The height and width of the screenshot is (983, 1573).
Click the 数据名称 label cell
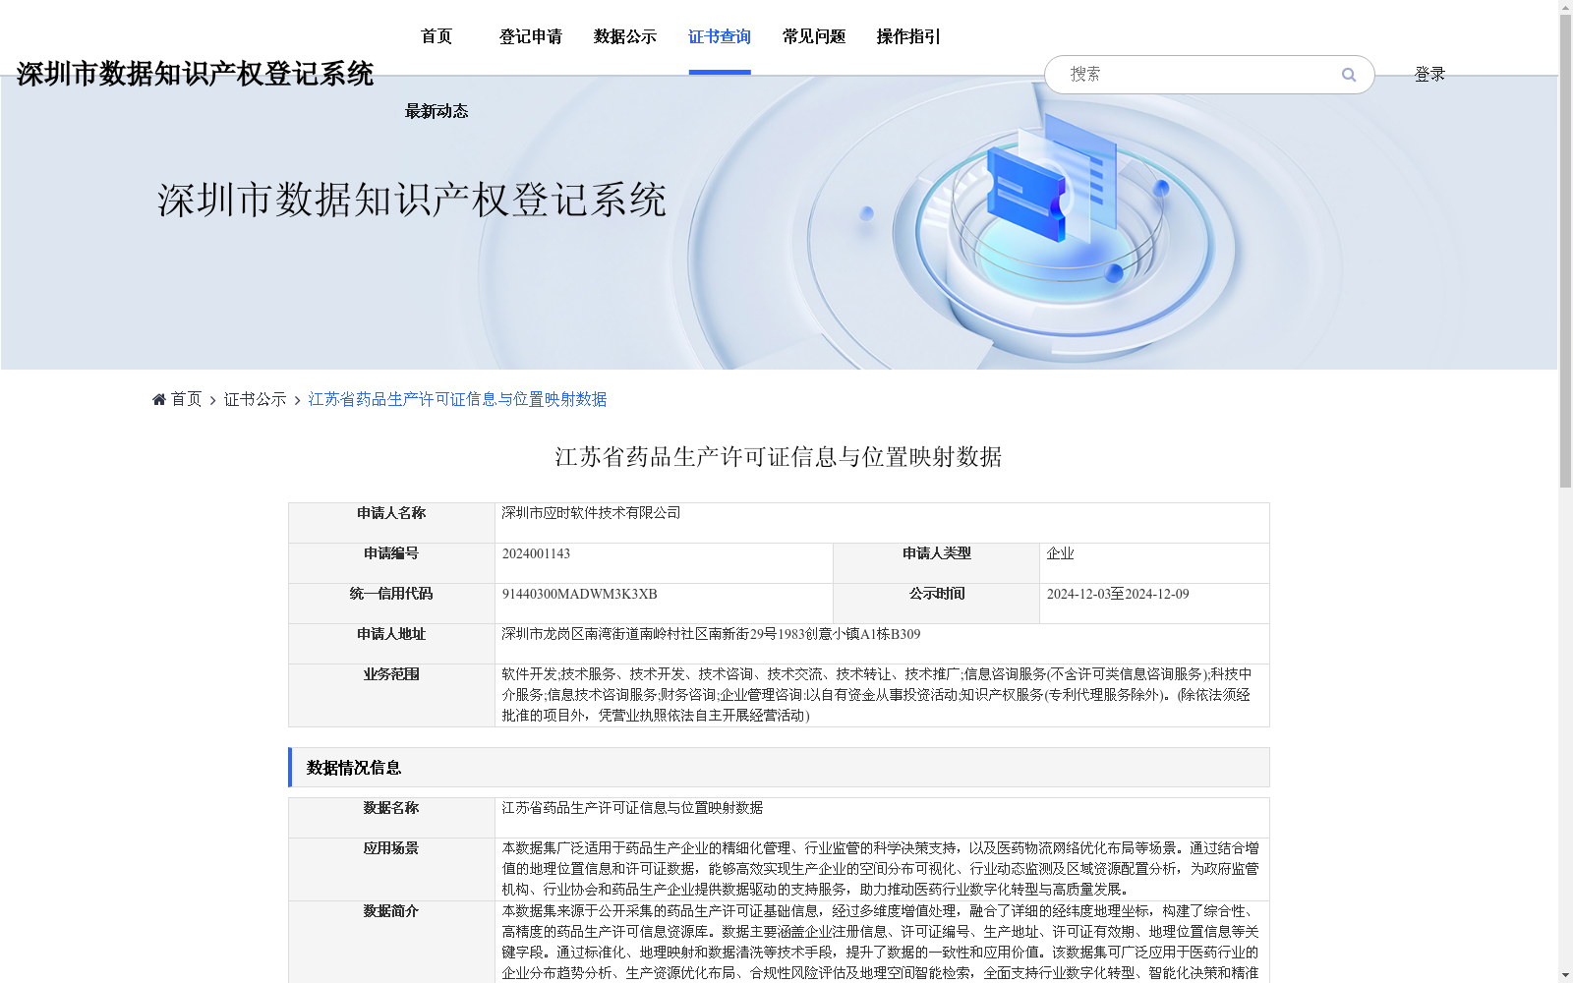point(391,818)
